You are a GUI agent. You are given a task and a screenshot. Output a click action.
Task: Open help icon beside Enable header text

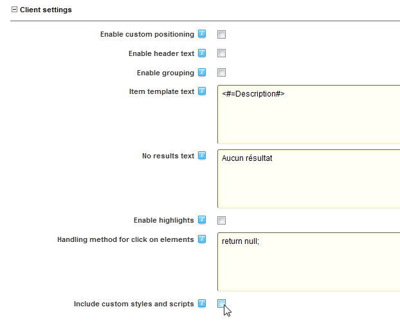point(202,53)
